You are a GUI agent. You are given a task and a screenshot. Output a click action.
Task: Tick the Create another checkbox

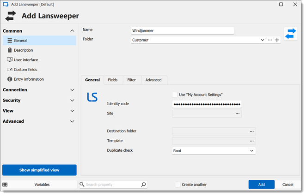177,184
